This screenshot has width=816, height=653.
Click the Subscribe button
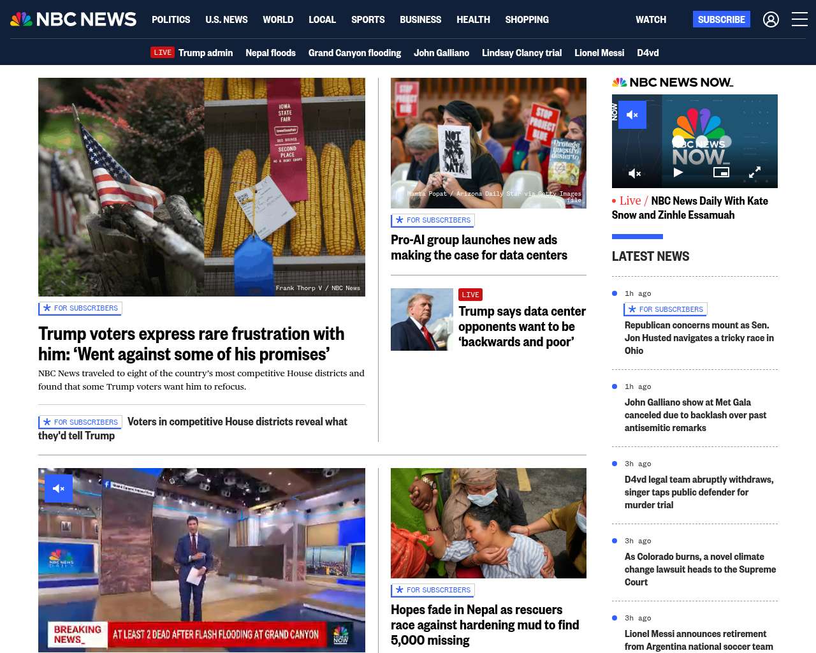click(721, 19)
